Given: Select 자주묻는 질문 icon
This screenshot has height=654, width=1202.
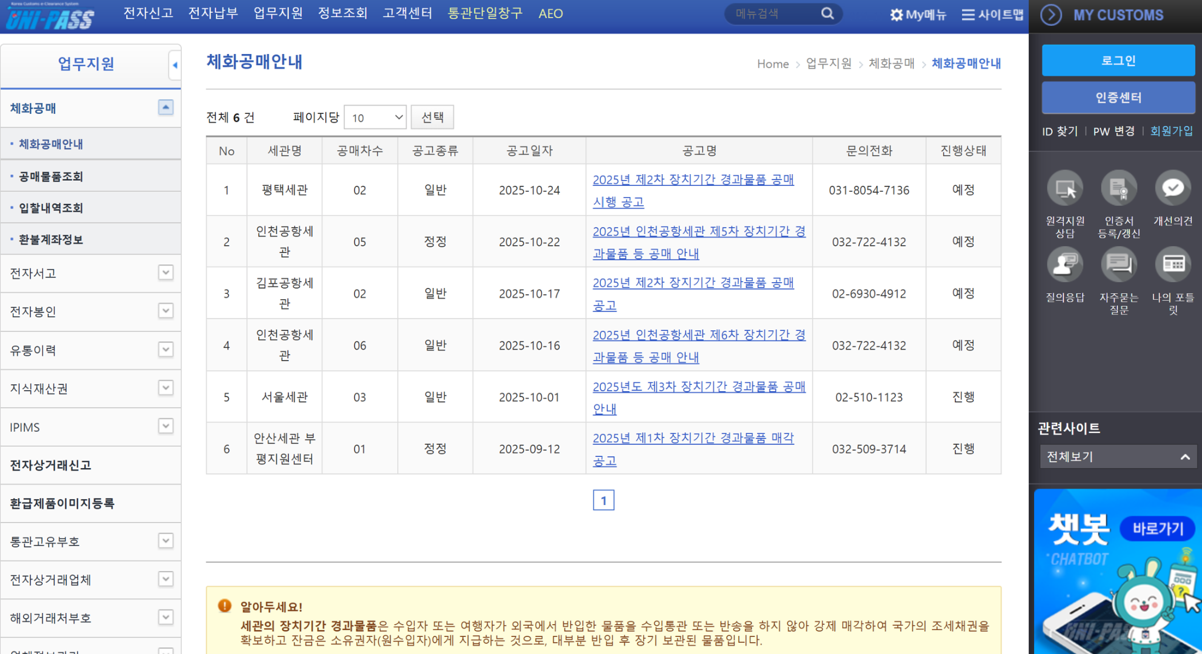Looking at the screenshot, I should pyautogui.click(x=1118, y=265).
